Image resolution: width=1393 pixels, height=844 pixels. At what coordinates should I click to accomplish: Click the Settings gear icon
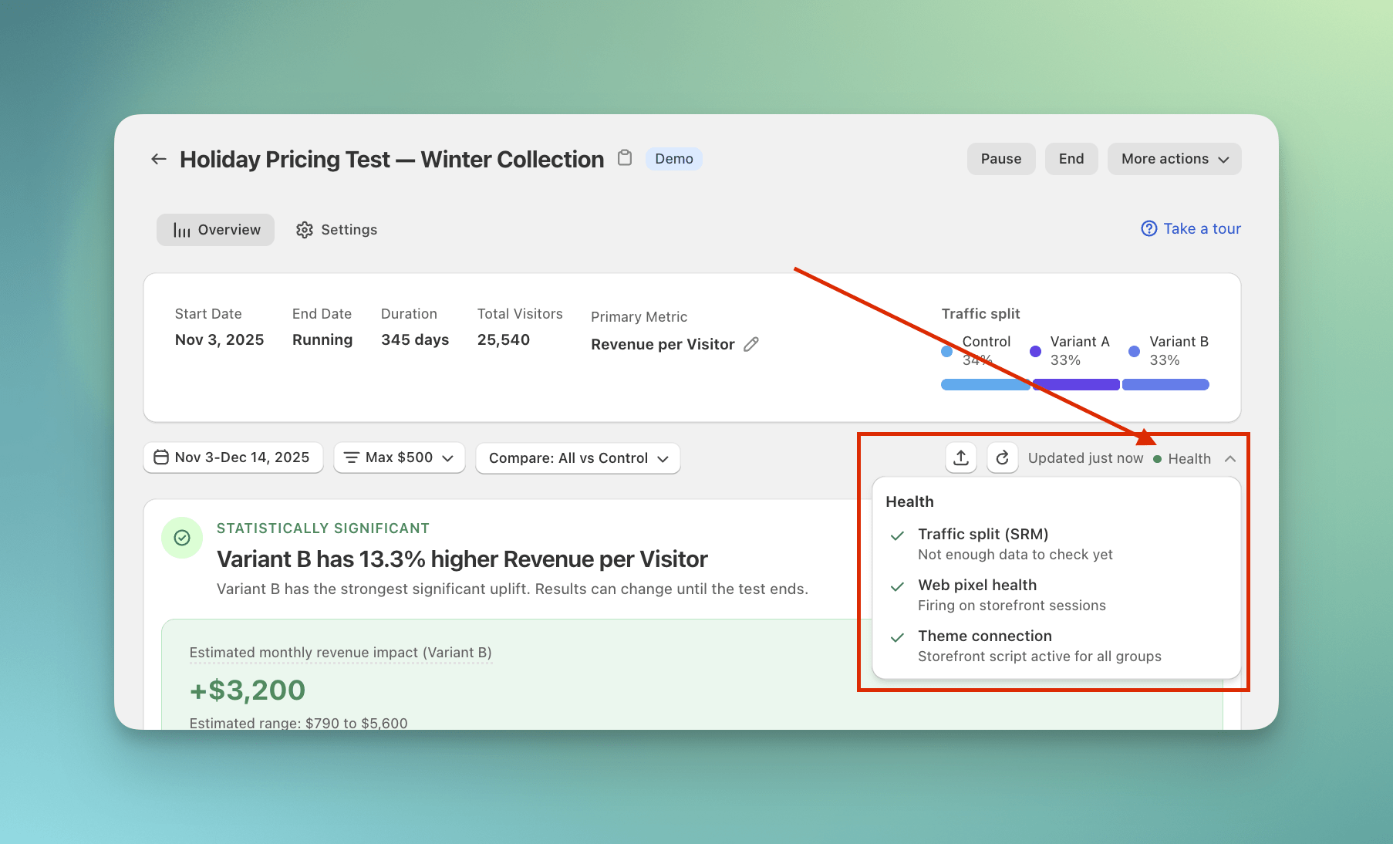(x=305, y=230)
